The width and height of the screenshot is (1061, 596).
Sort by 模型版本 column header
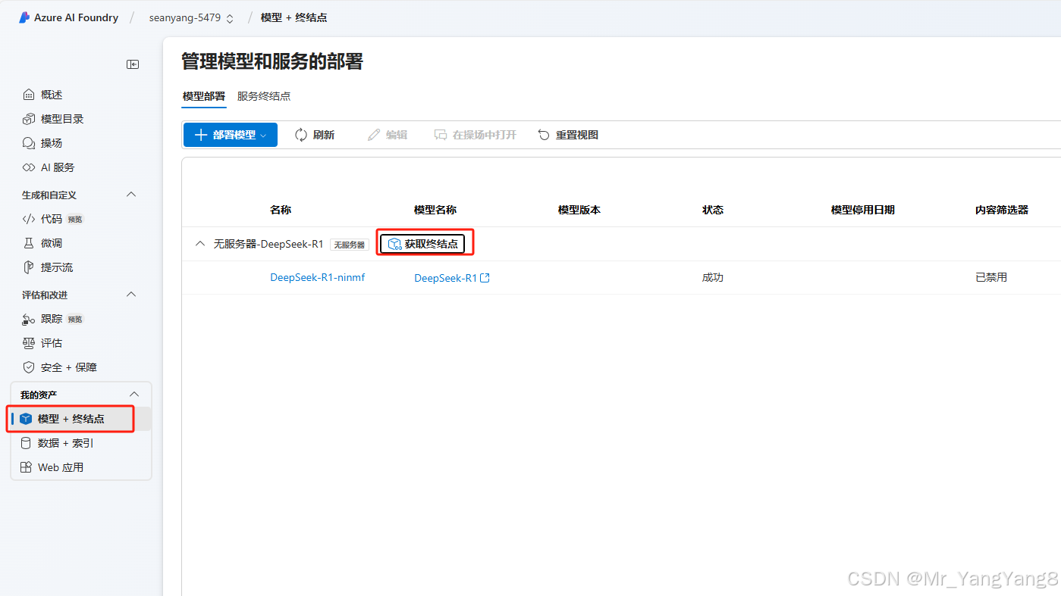(579, 210)
